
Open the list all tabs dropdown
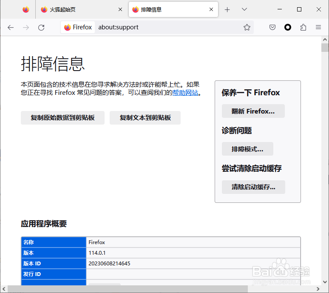coord(244,9)
